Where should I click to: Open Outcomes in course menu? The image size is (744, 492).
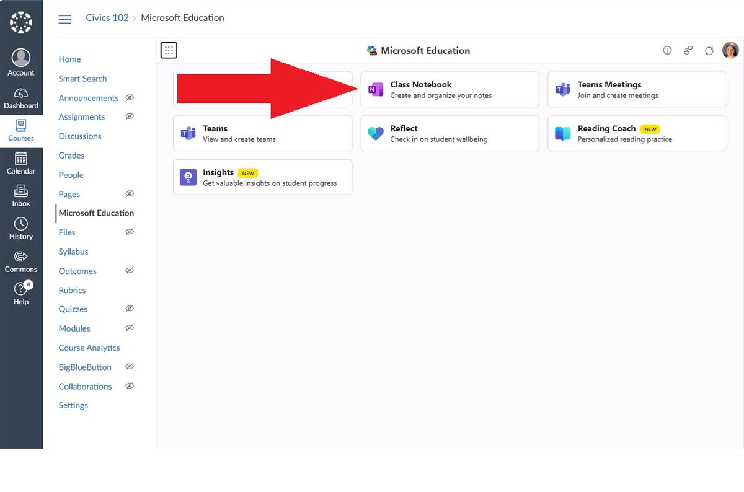(77, 271)
